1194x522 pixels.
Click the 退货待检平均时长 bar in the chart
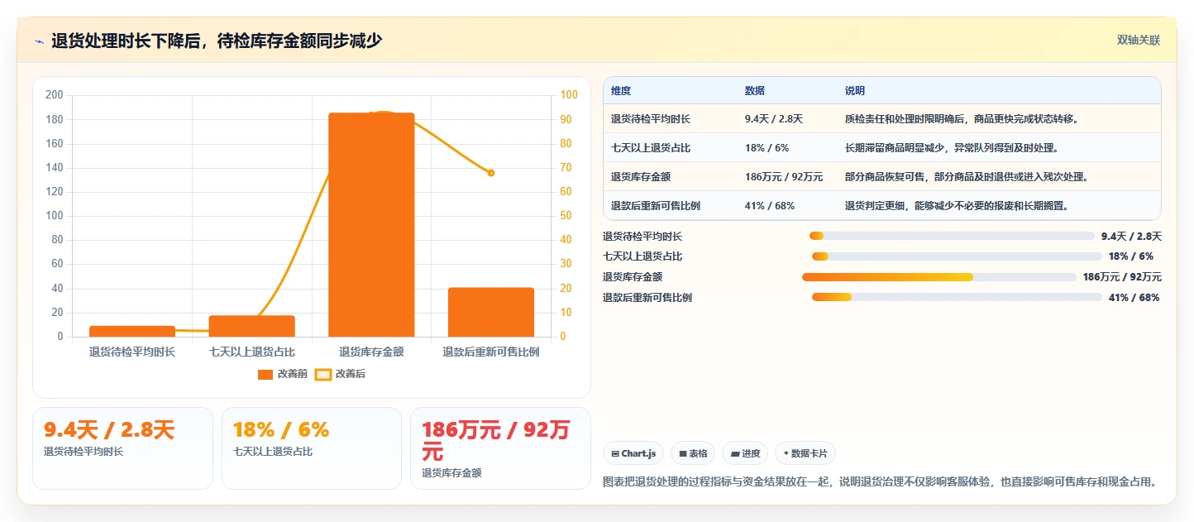pos(132,331)
